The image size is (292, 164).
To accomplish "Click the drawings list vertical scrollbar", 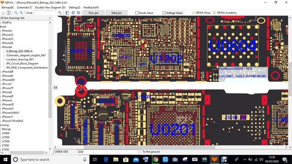I will 50,83.
